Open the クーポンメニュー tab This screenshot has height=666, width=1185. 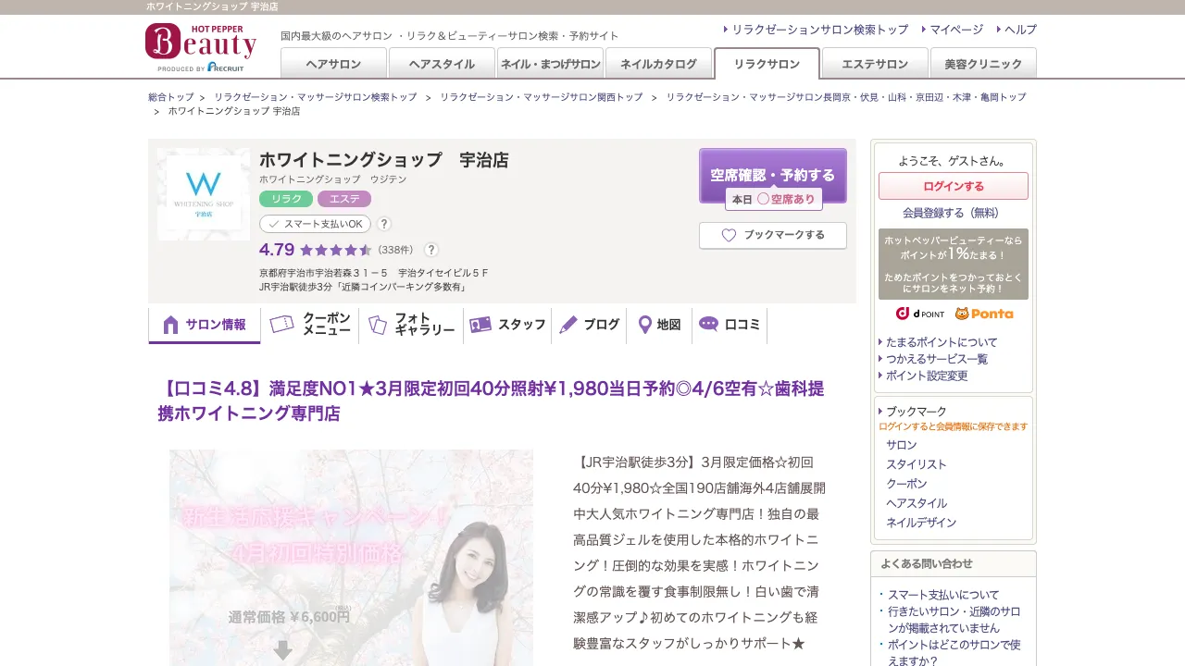310,325
